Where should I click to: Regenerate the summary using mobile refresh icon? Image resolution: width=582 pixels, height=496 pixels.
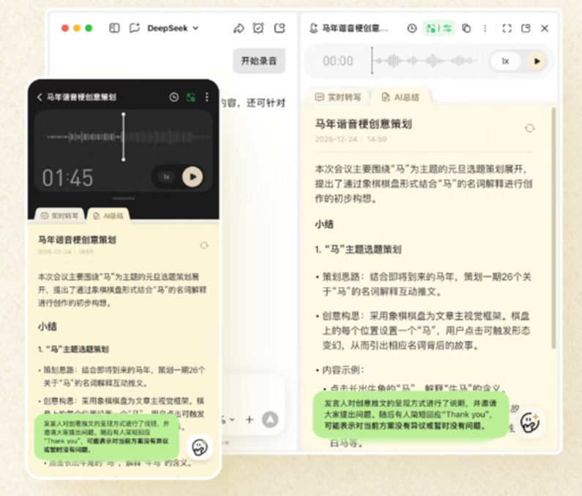click(204, 245)
